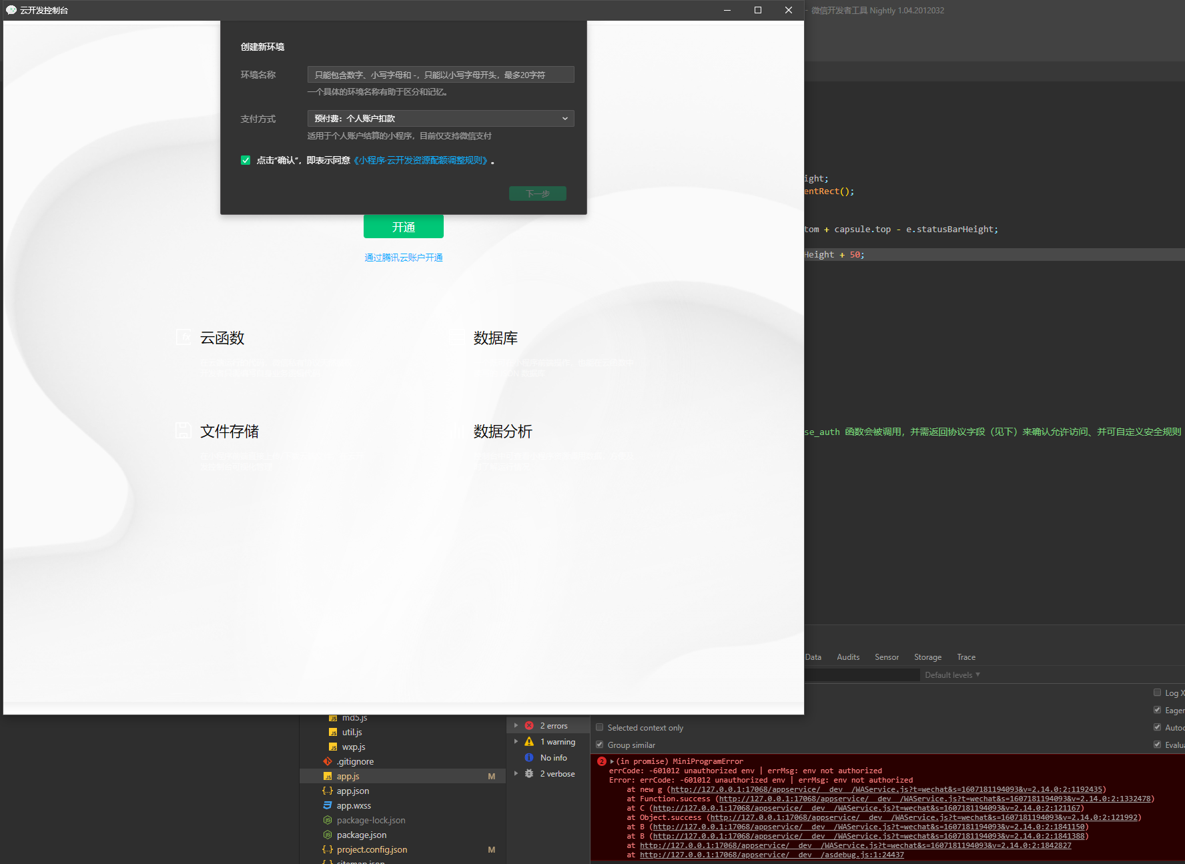Click the project.config.json braces icon
The height and width of the screenshot is (864, 1185).
[328, 850]
